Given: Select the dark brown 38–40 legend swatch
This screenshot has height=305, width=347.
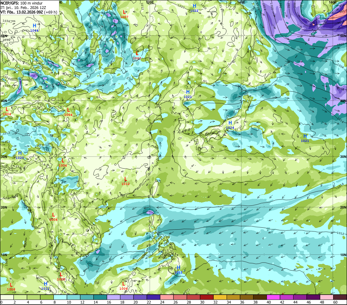Looking at the screenshot, I should 260,297.
